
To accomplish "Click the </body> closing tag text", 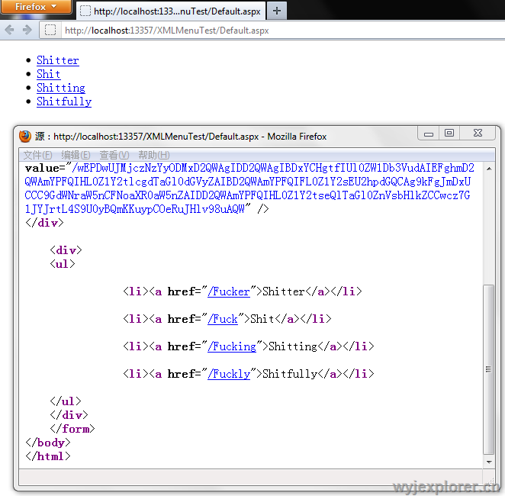I will 47,443.
